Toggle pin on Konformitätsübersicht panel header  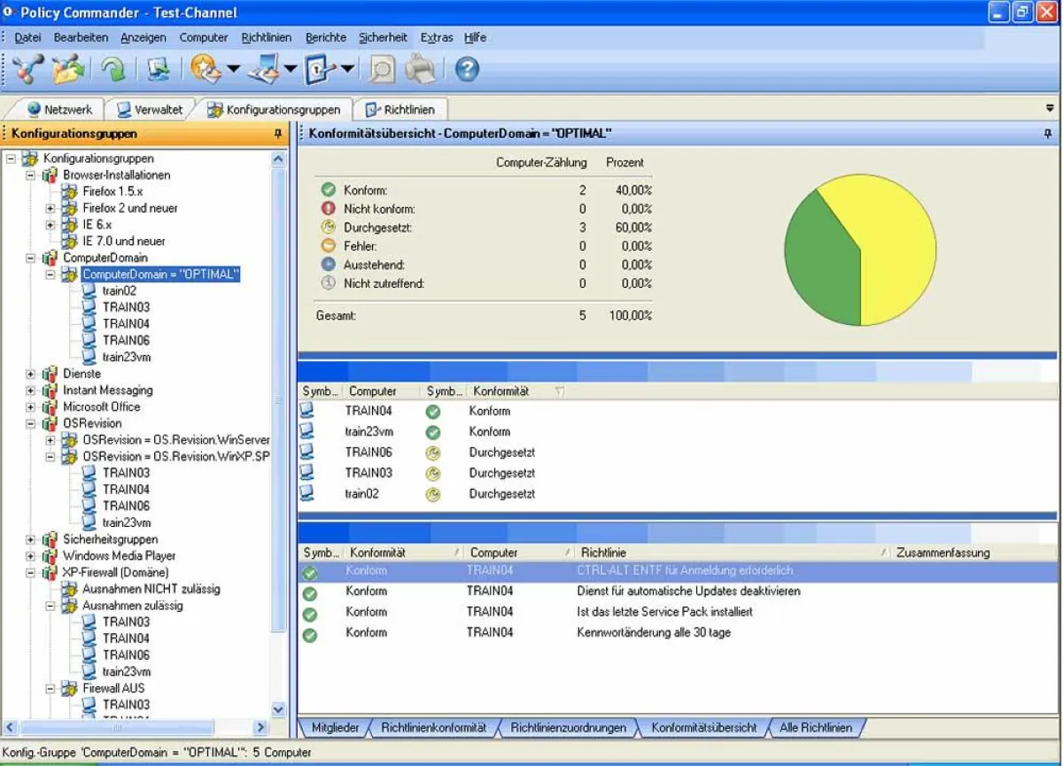click(1048, 134)
